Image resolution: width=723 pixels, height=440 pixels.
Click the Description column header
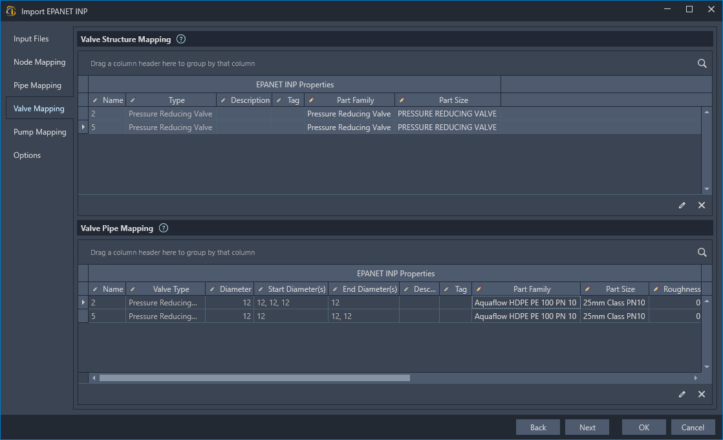click(x=244, y=100)
